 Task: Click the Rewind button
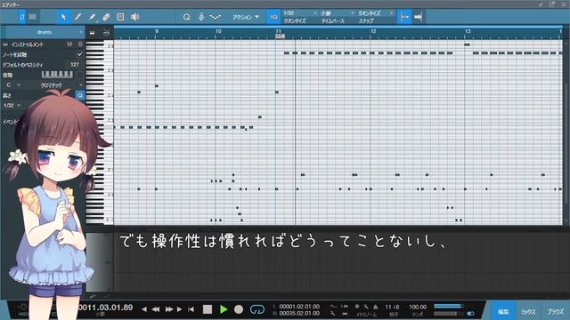[156, 309]
